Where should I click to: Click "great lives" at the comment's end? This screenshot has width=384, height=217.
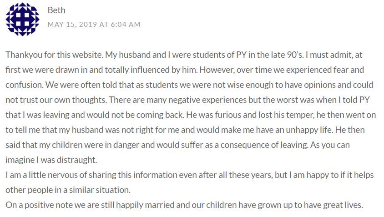coord(342,205)
